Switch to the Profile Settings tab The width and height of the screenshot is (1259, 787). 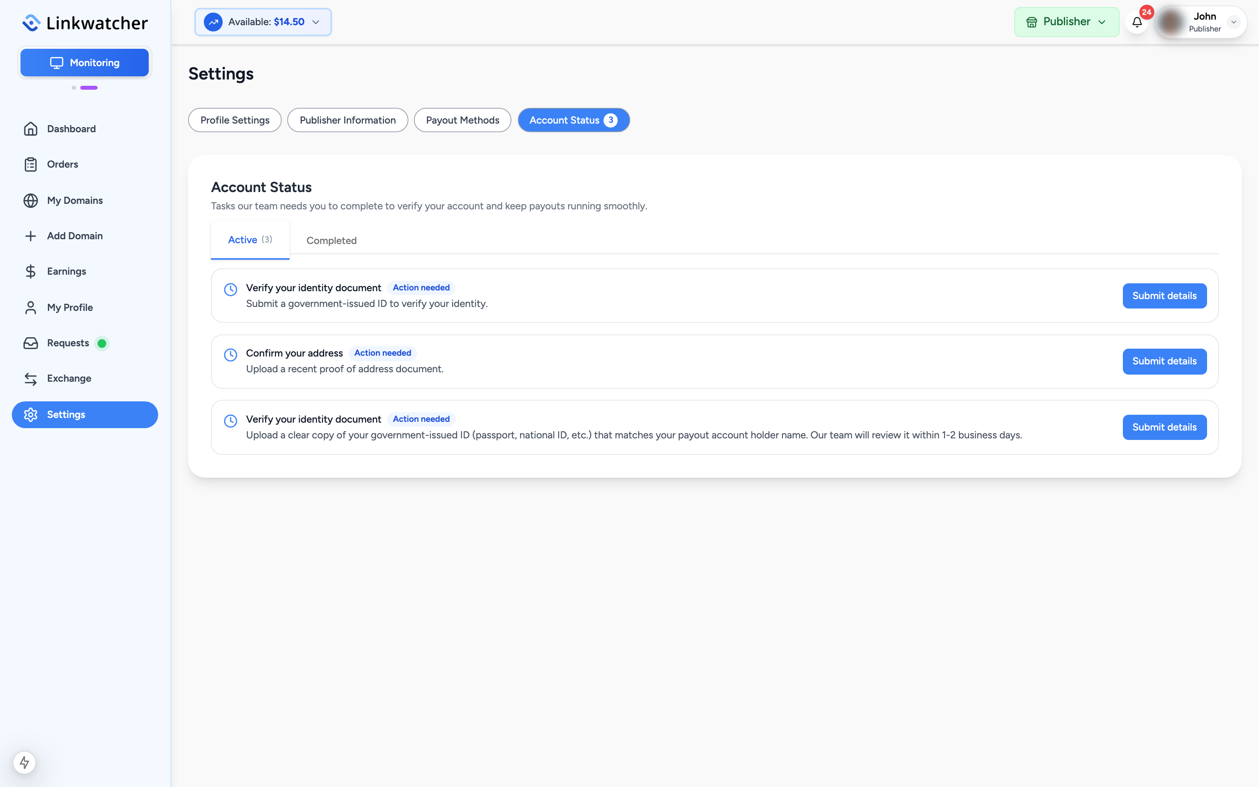(x=234, y=120)
